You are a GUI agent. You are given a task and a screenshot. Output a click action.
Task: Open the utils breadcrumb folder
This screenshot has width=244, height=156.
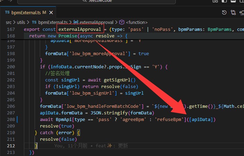coord(21,22)
